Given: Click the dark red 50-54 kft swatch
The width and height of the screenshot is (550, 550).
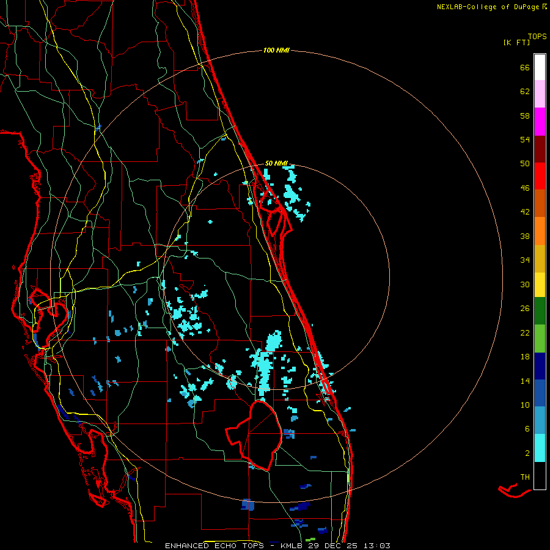Looking at the screenshot, I should [540, 148].
